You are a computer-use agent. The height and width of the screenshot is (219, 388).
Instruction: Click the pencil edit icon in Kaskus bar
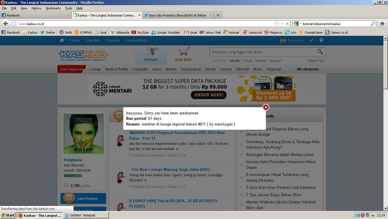click(312, 40)
